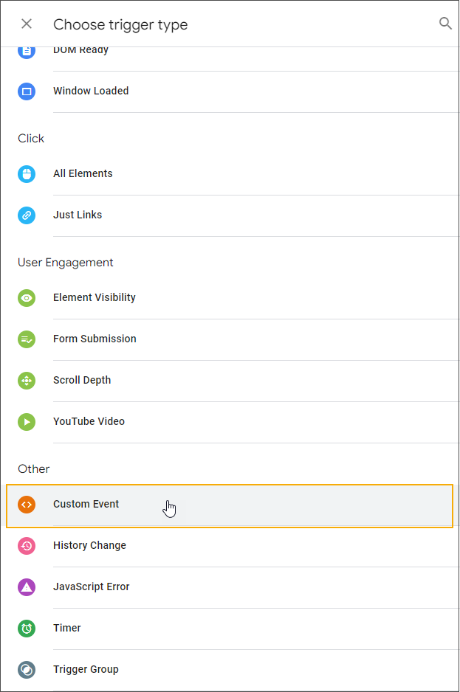Select the Window Loaded trigger type
The width and height of the screenshot is (460, 692).
tap(91, 91)
